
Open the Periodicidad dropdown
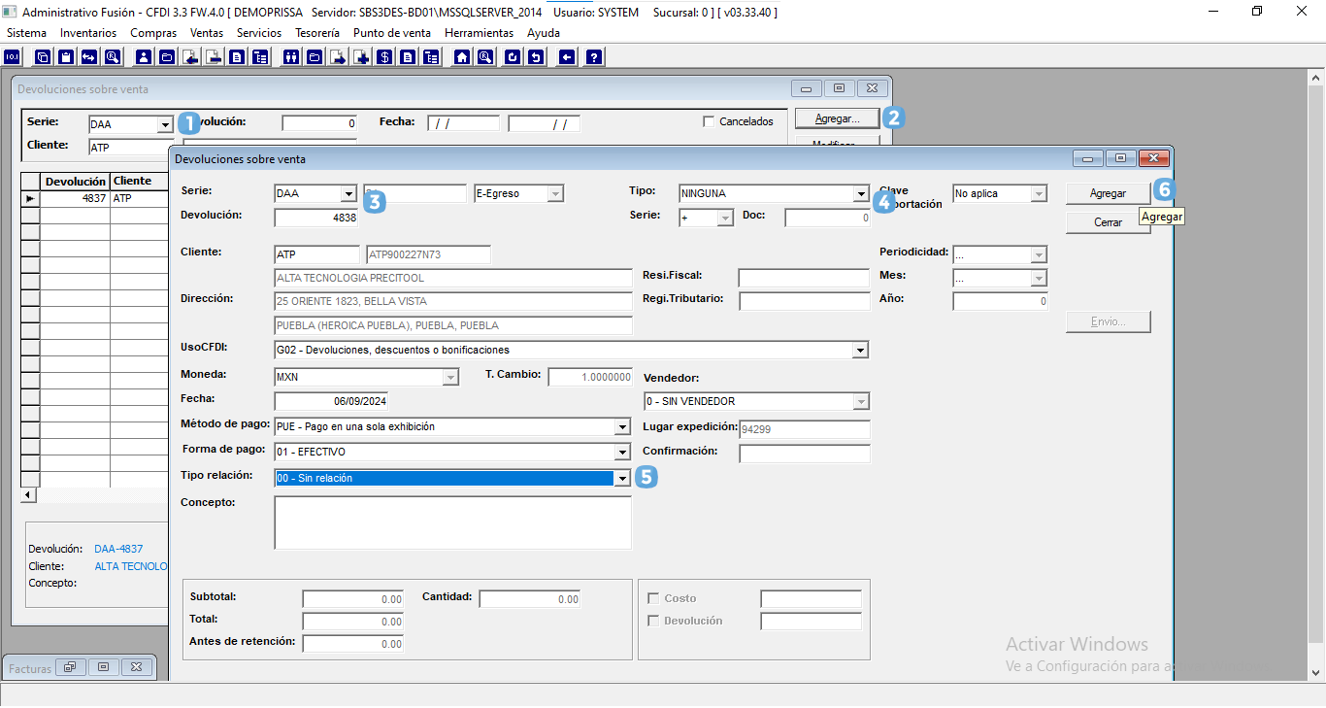click(1039, 254)
